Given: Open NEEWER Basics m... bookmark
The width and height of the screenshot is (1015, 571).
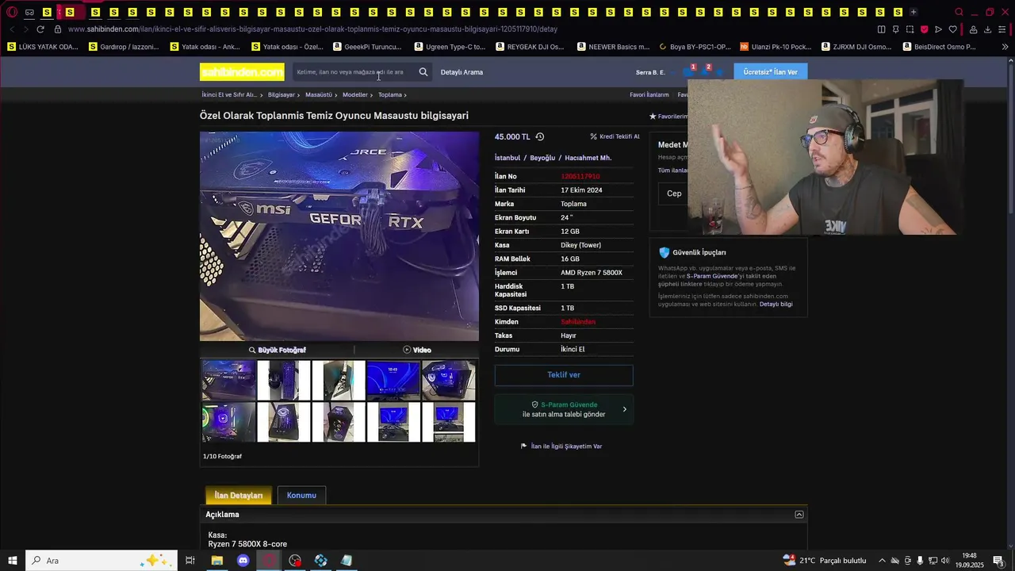Looking at the screenshot, I should point(612,47).
